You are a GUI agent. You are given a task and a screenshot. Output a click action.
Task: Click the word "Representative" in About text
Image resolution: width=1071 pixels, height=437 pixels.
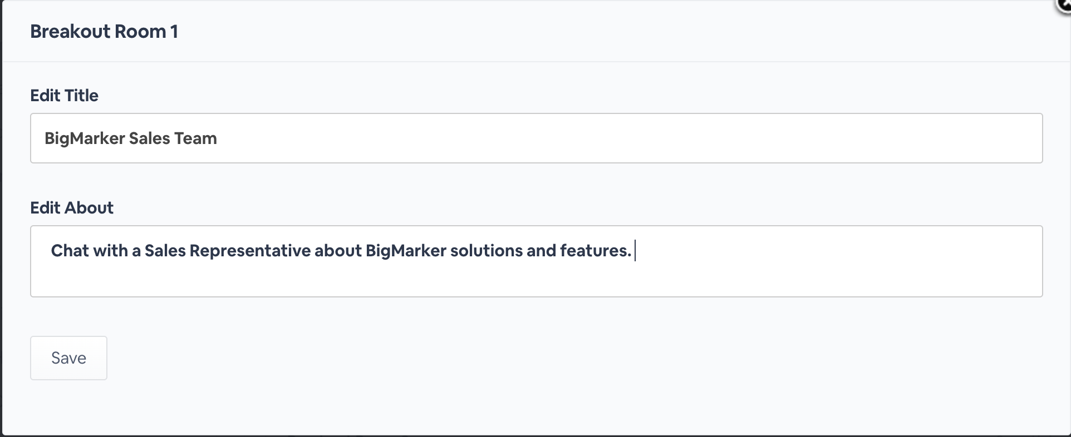tap(249, 251)
